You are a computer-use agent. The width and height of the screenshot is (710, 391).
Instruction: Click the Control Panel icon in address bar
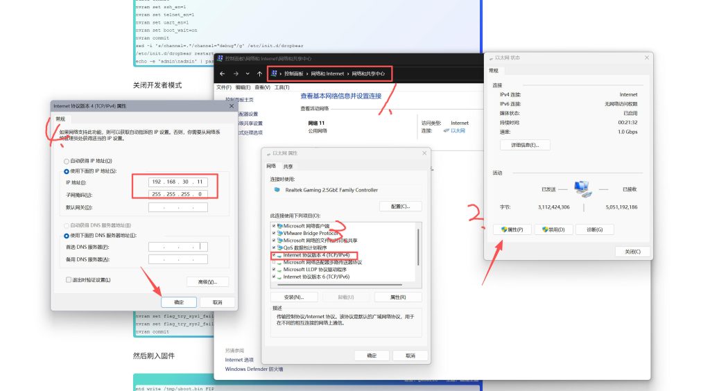click(274, 73)
